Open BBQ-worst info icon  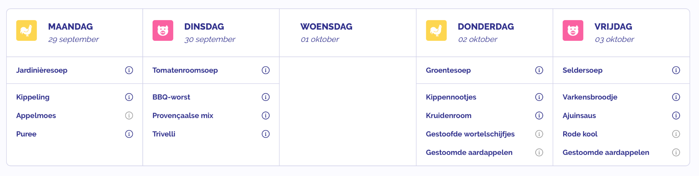tap(266, 97)
